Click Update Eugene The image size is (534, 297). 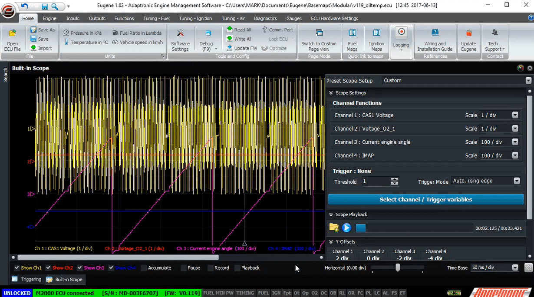468,40
